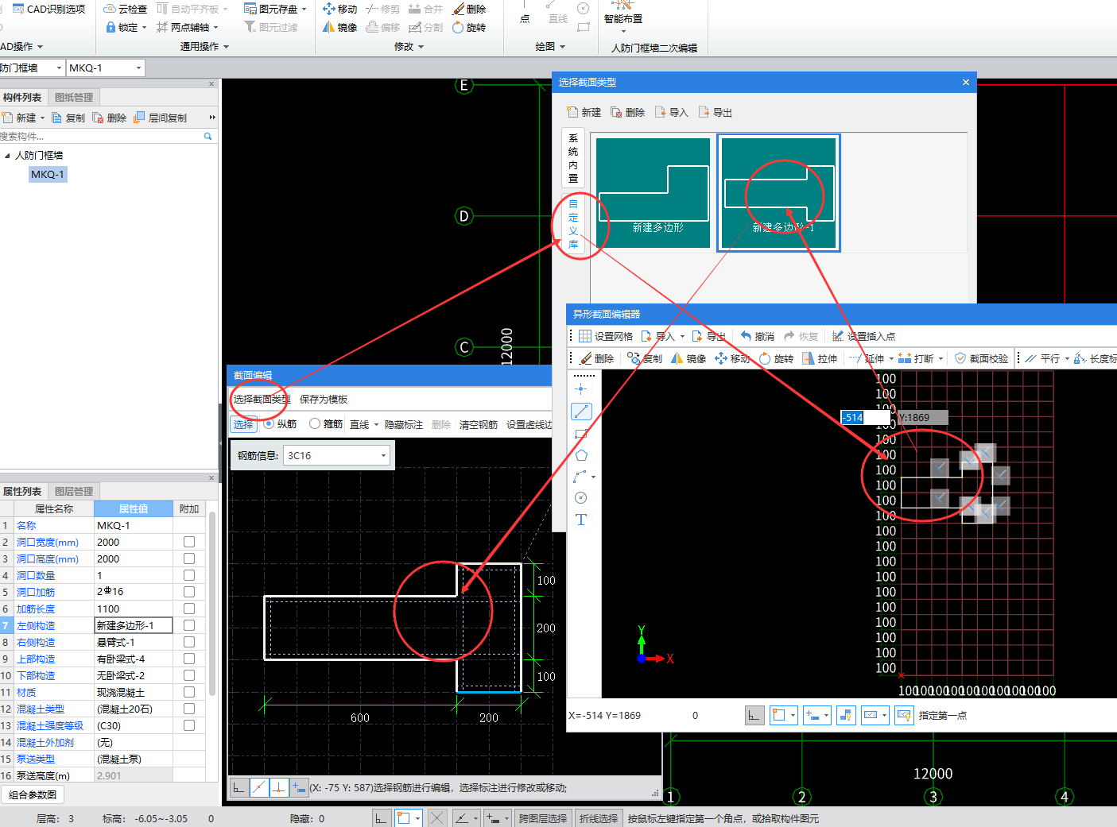Select the 新建多边形 section thumbnail
Image resolution: width=1117 pixels, height=827 pixels.
click(653, 192)
